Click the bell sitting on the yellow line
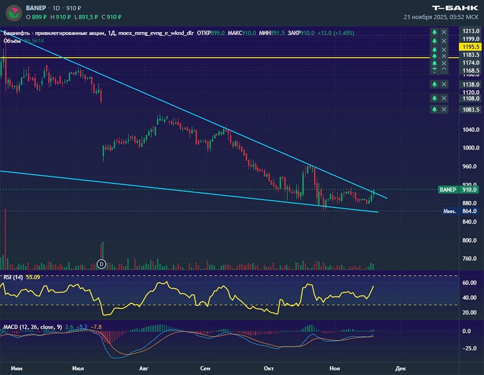The height and width of the screenshot is (375, 484). coord(434,56)
